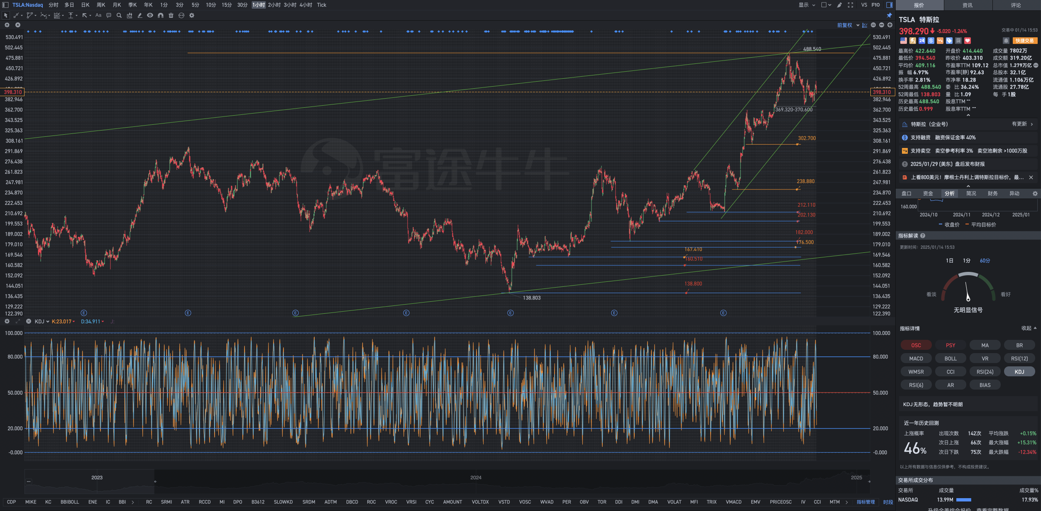Open the 指标管理 indicator management link

click(x=865, y=502)
